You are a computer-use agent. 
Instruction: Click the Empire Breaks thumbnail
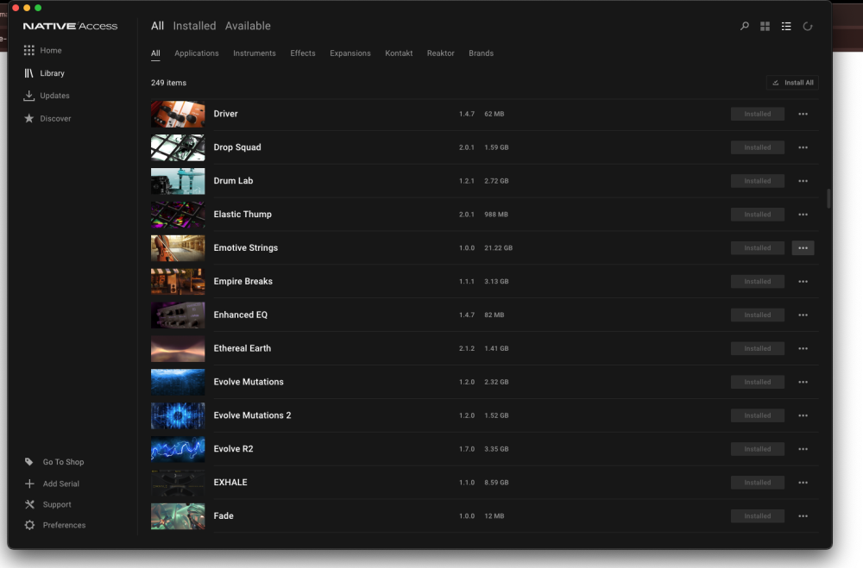pos(178,282)
